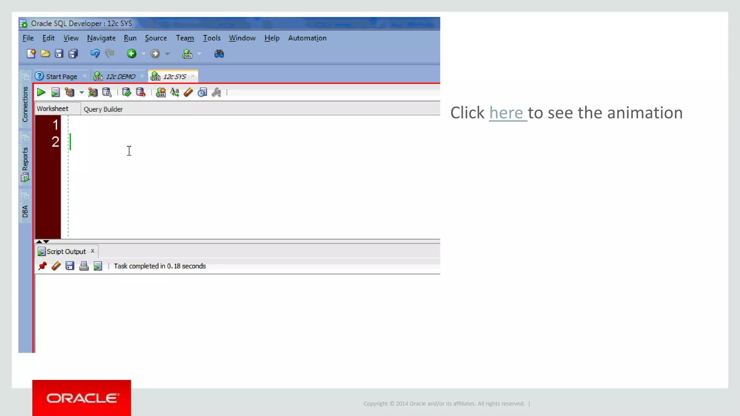
Task: Open the Run menu
Action: click(x=130, y=38)
